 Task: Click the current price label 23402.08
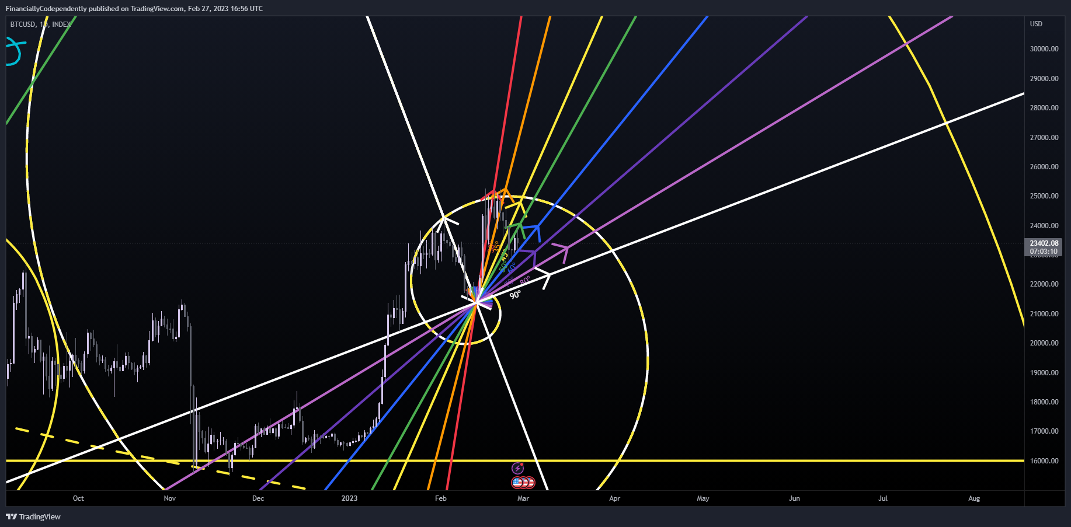coord(1044,243)
